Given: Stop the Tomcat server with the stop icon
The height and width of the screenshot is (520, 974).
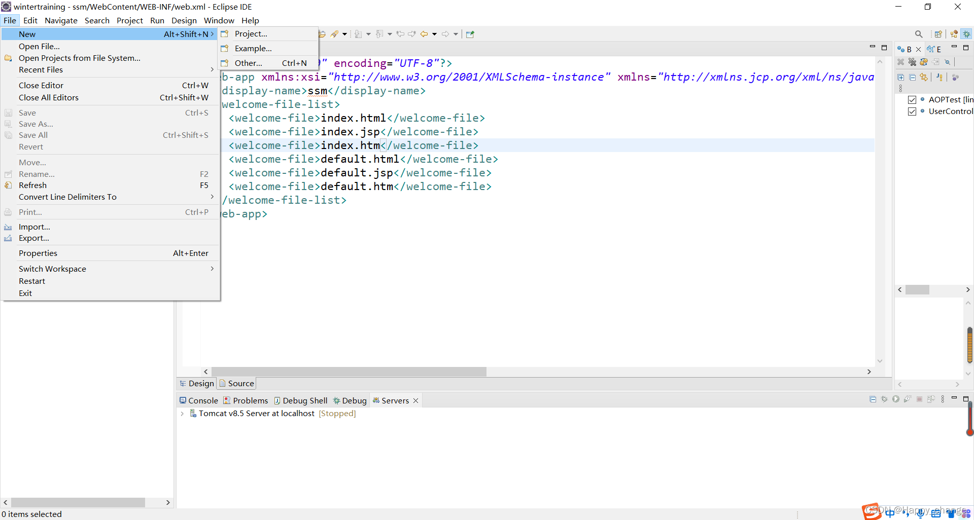Looking at the screenshot, I should [x=919, y=399].
